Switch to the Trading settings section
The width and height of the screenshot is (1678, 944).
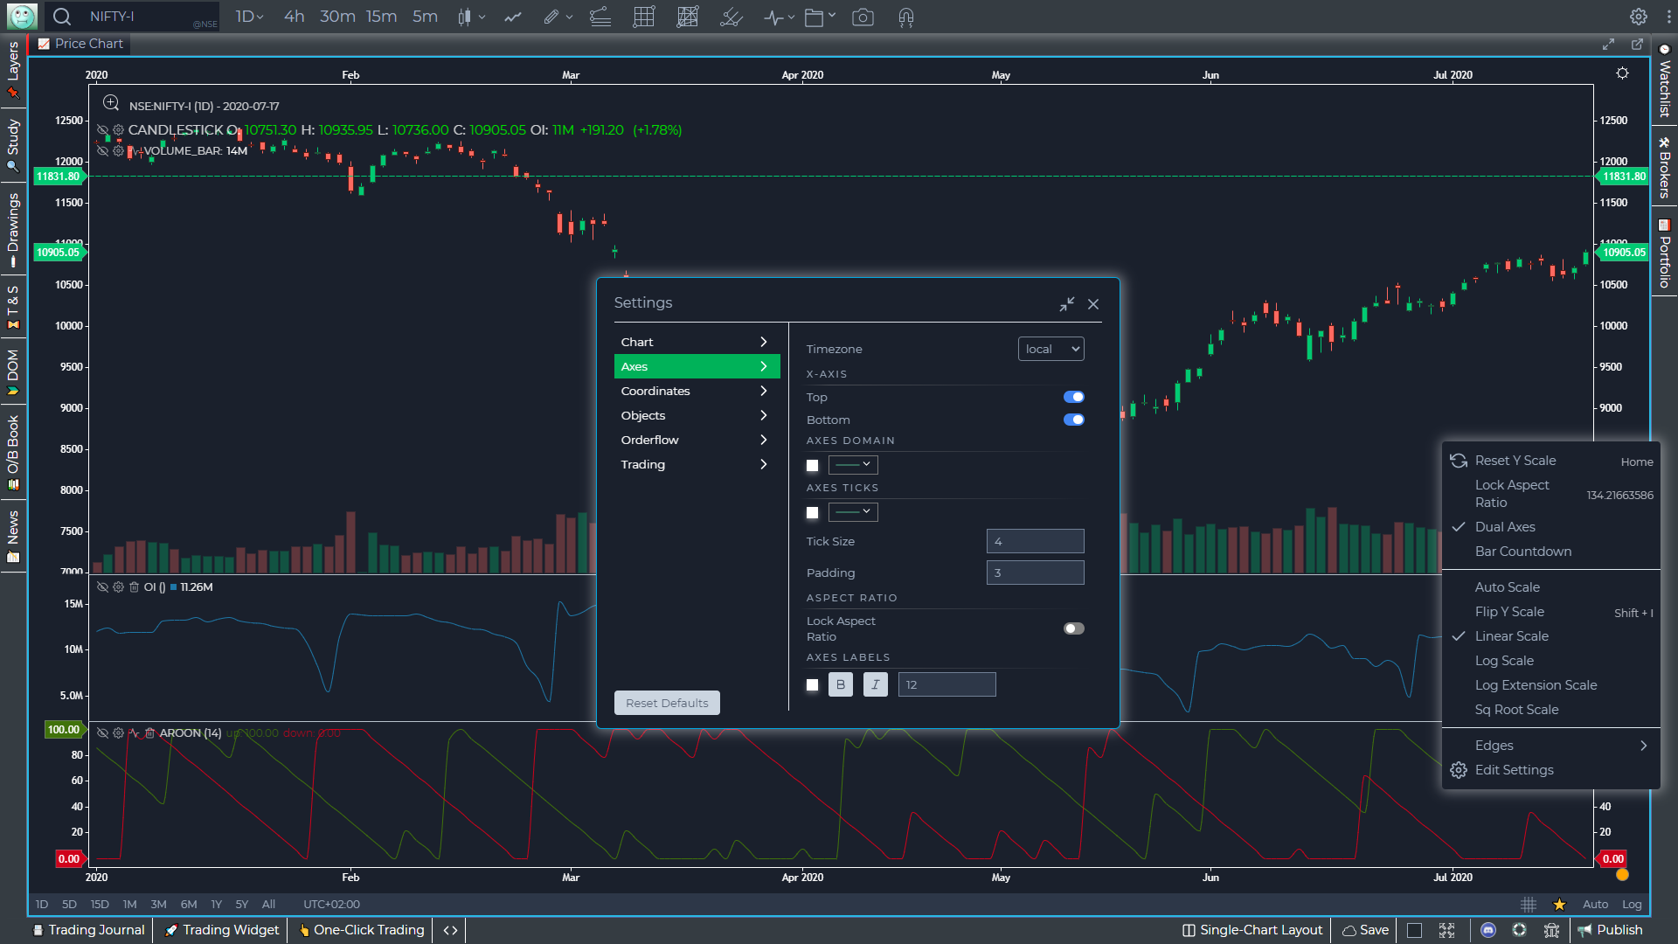(642, 464)
